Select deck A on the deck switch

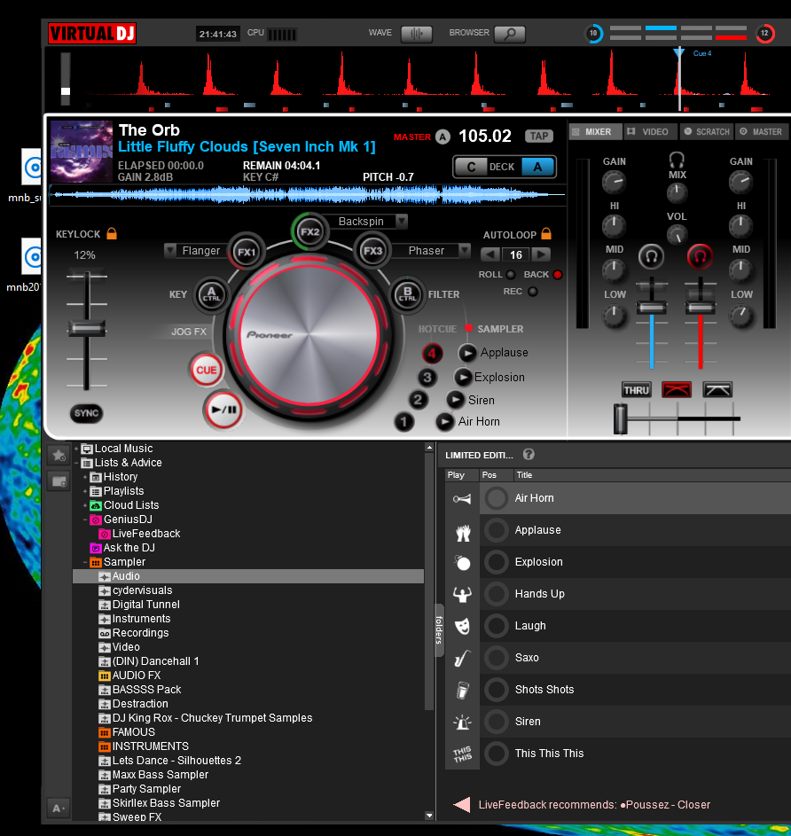(537, 167)
